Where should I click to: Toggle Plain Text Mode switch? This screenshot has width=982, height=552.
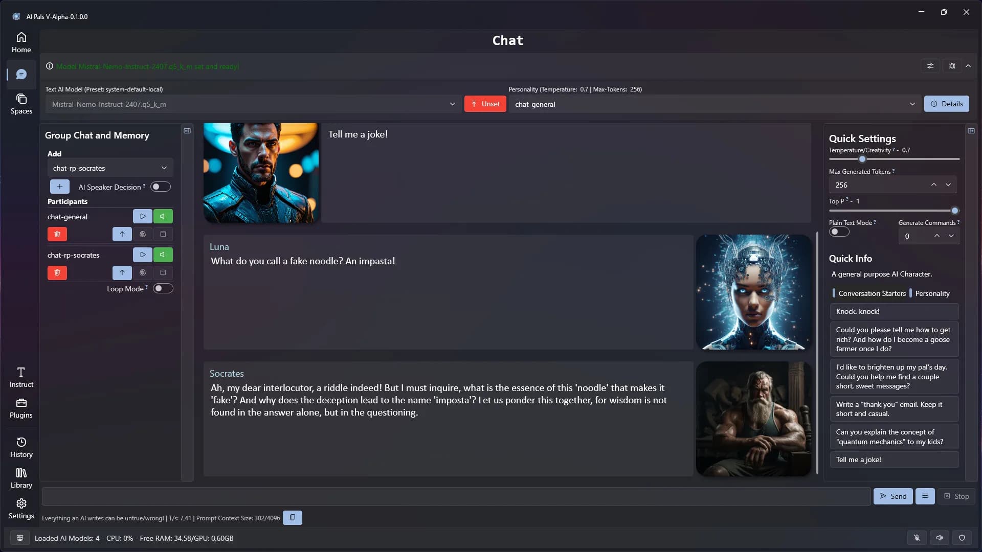pos(839,232)
